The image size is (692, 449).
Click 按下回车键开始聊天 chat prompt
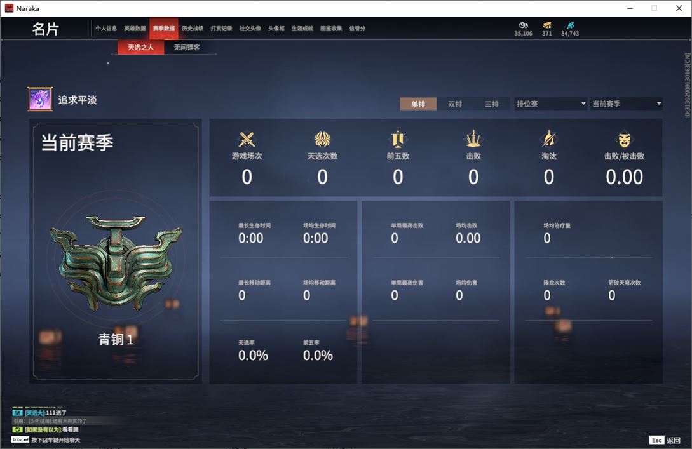56,439
